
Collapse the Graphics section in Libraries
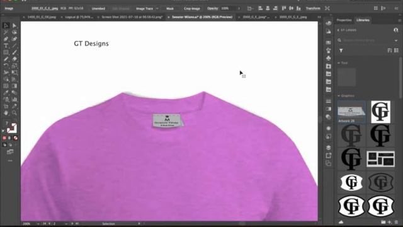339,96
